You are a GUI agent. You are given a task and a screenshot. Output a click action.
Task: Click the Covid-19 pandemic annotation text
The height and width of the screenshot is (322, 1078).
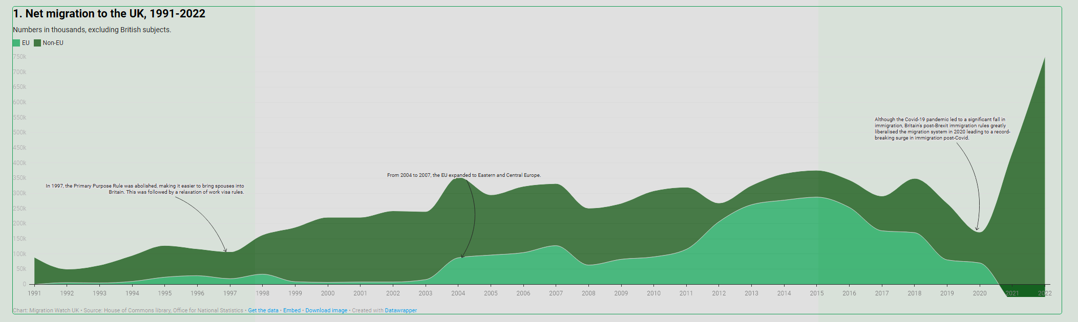[x=942, y=129]
